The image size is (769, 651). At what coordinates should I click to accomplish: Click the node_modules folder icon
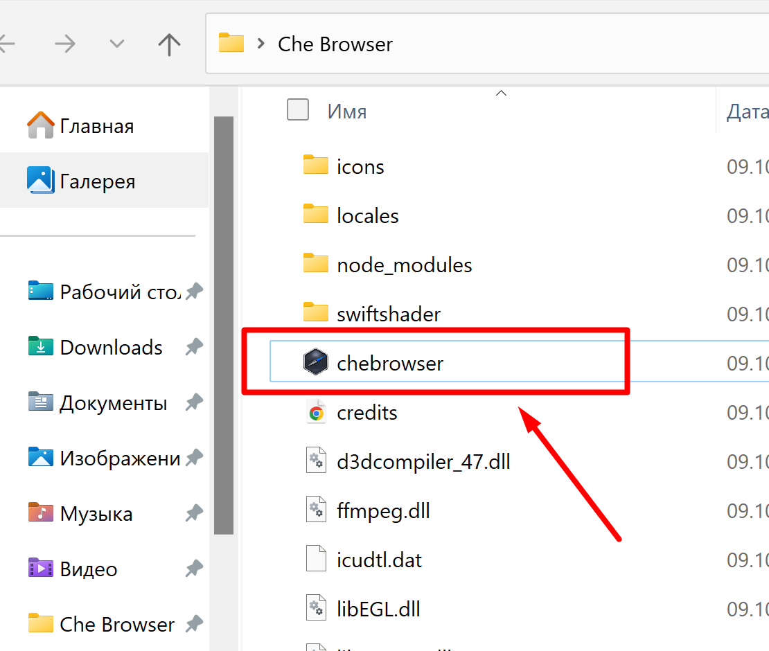click(x=316, y=262)
